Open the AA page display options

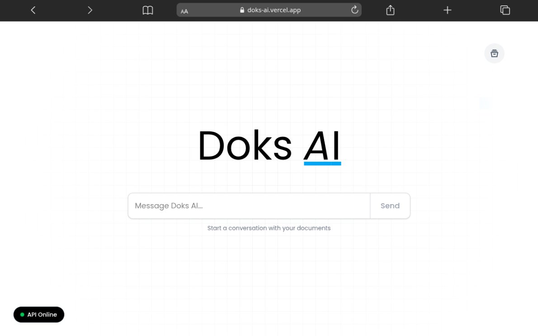pos(184,11)
